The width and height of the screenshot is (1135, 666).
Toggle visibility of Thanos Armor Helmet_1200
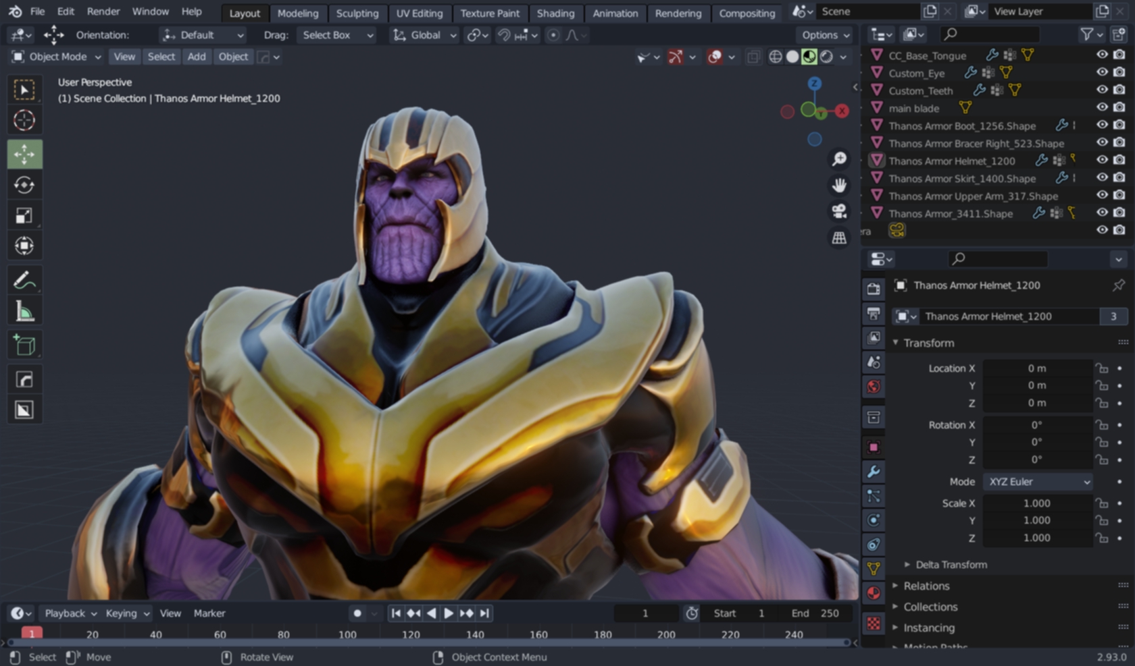click(1102, 160)
